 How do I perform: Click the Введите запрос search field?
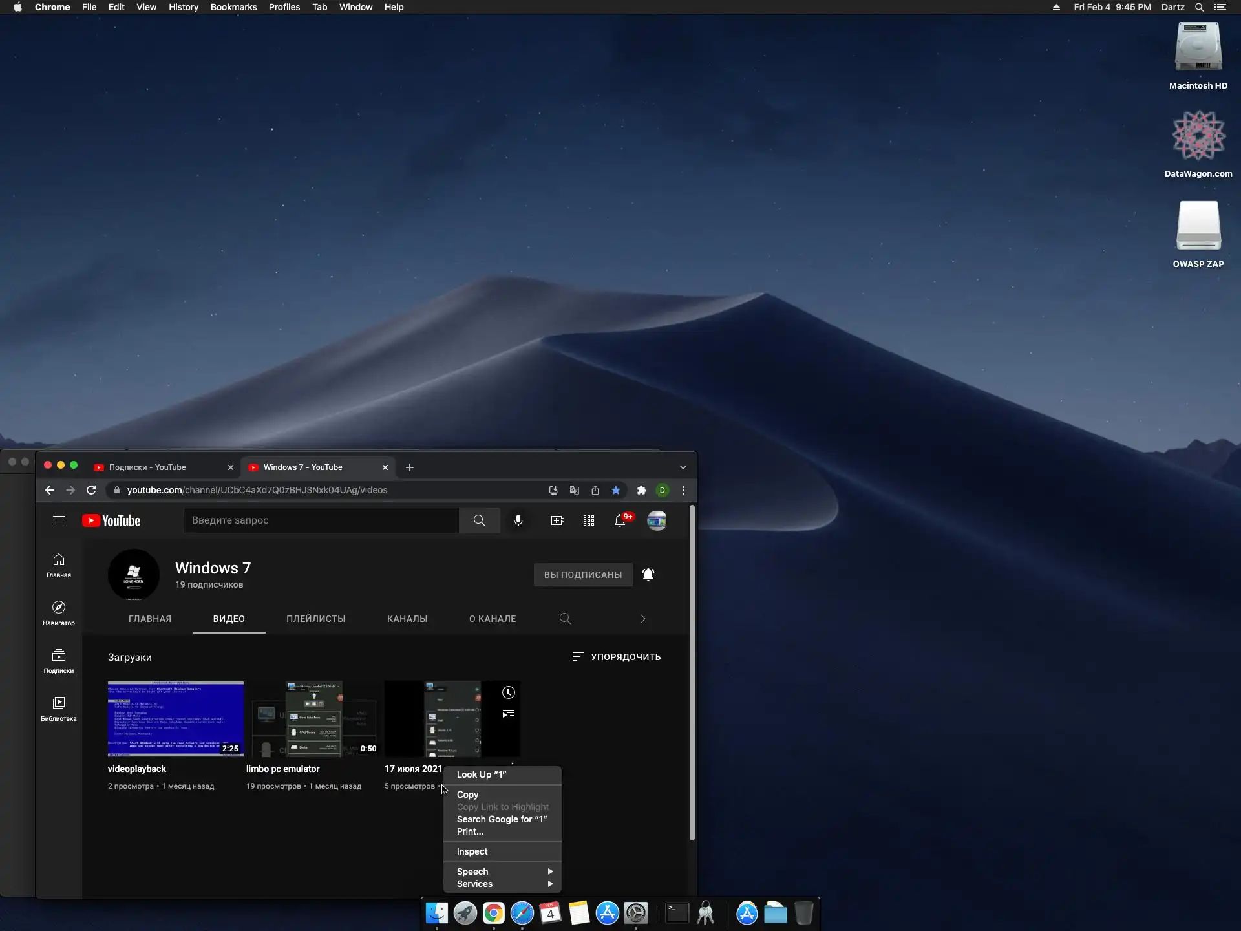coord(321,520)
